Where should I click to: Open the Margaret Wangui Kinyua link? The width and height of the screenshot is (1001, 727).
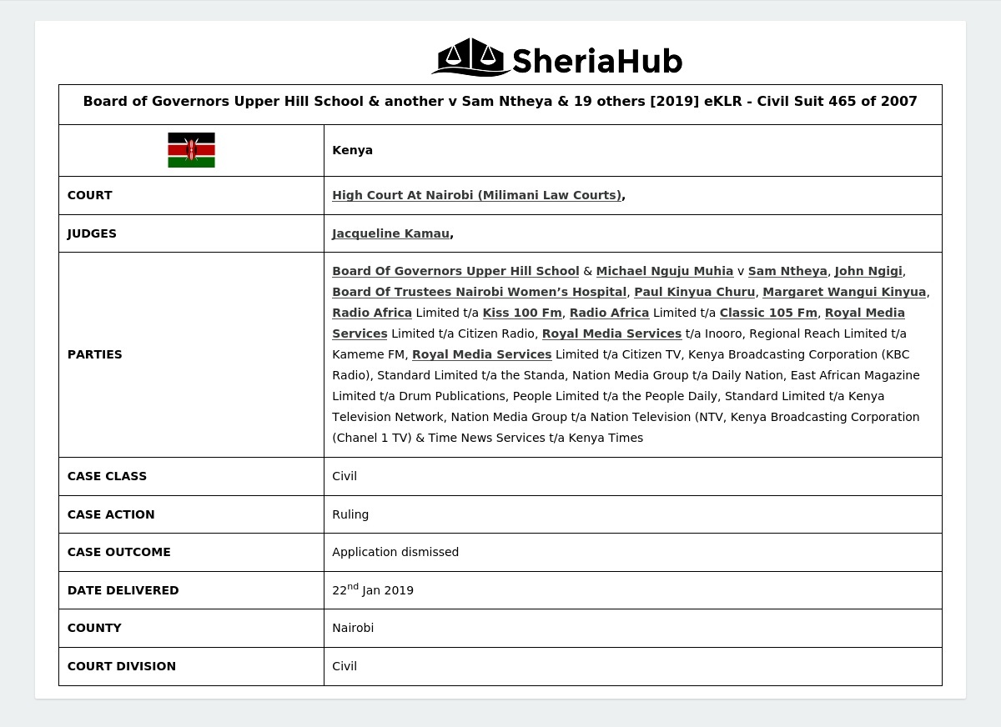pos(843,292)
